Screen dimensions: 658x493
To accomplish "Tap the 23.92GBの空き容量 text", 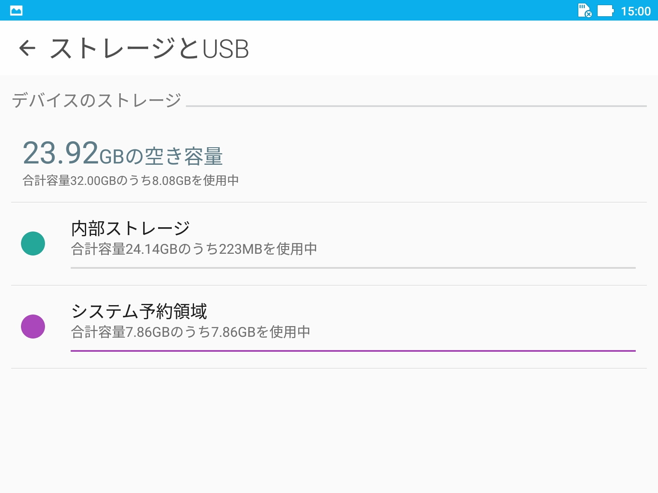I will 123,154.
